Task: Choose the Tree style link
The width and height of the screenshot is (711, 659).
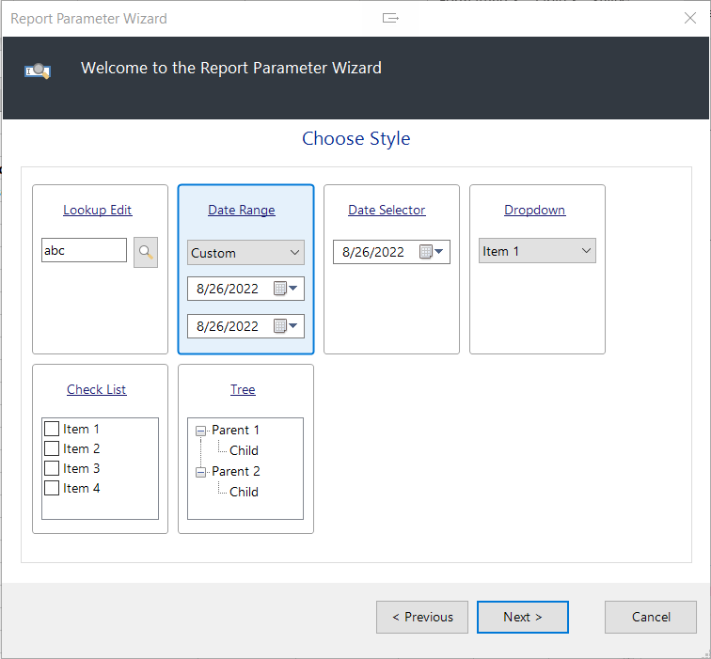Action: [x=243, y=389]
